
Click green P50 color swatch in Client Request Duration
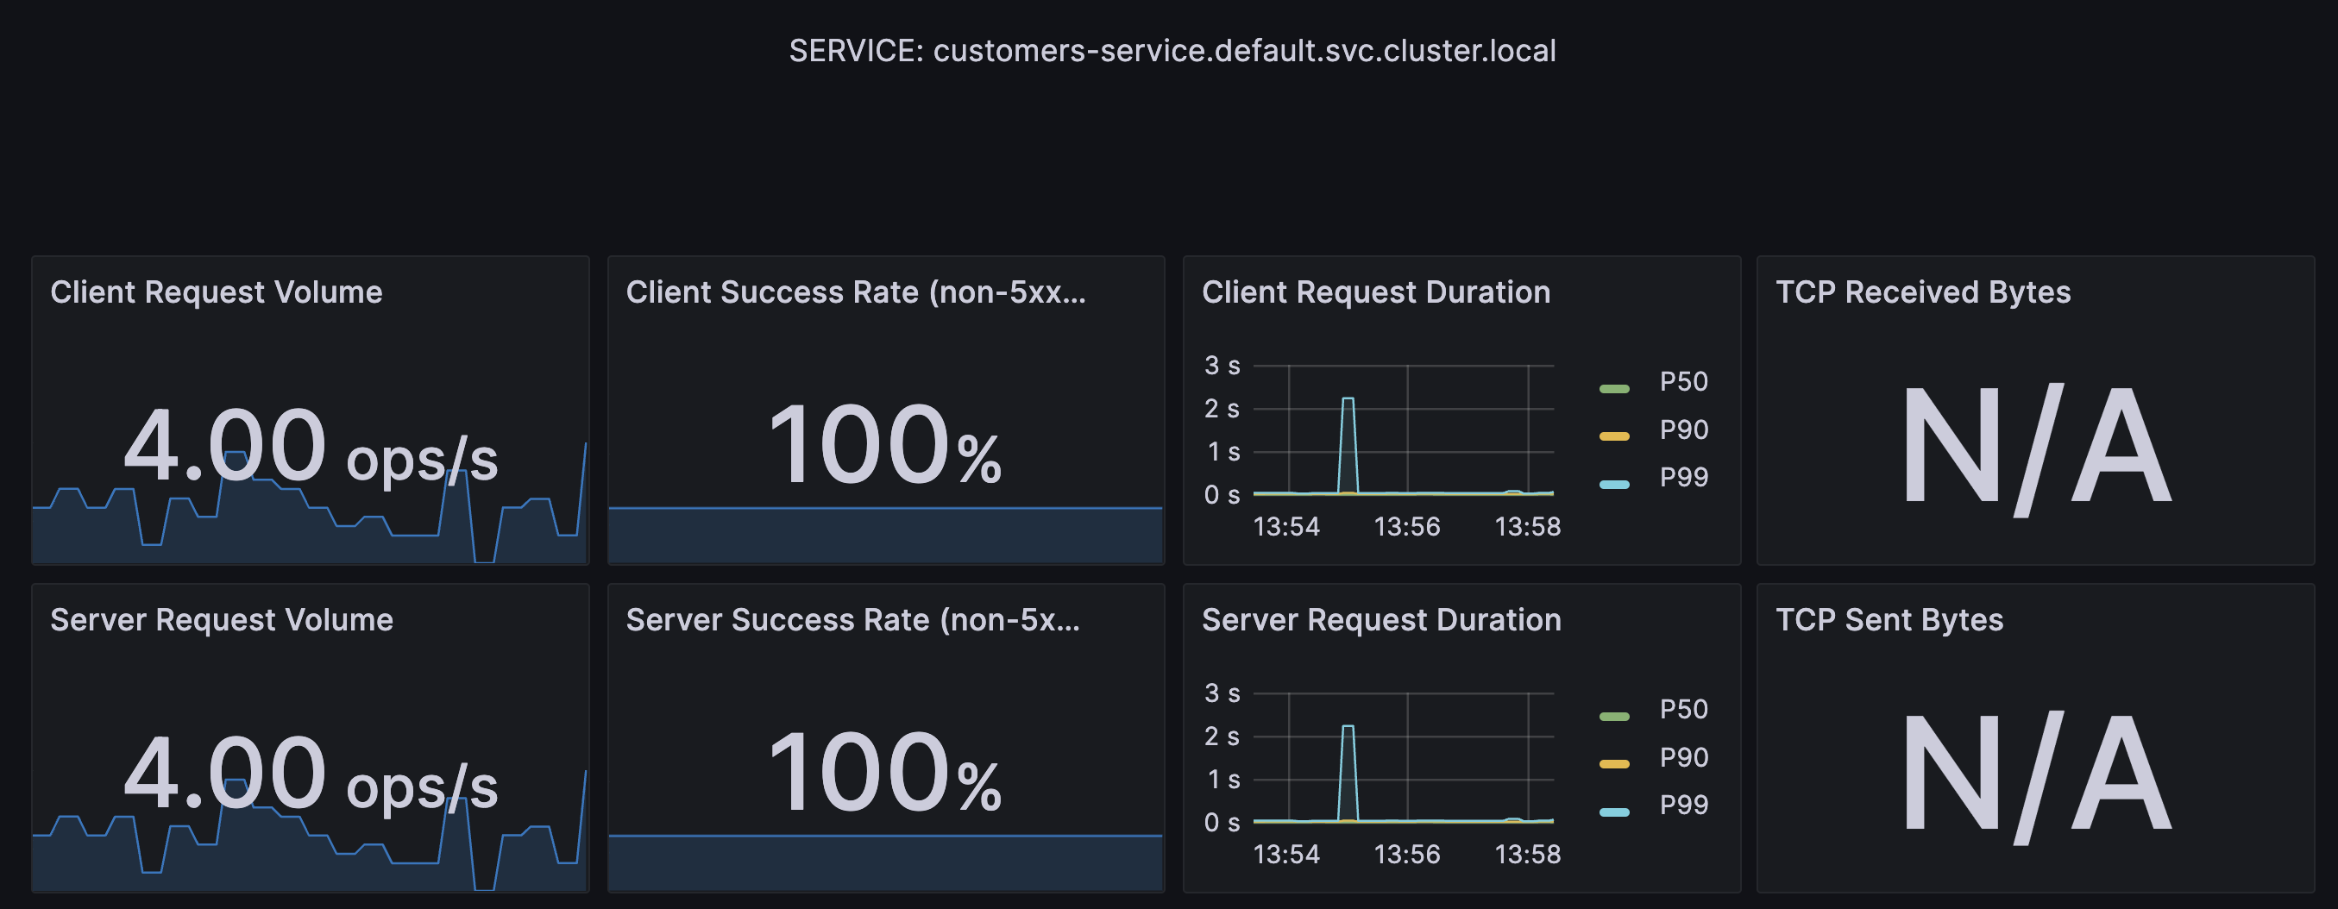pos(1615,389)
